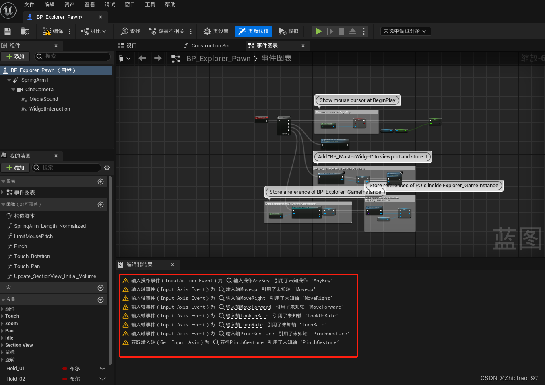
Task: Open the 未选中调试对象 debug dropdown
Action: 406,31
